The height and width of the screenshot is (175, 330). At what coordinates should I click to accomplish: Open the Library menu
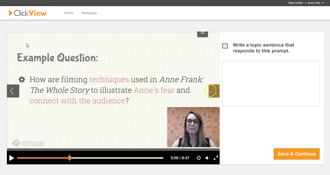tap(69, 13)
